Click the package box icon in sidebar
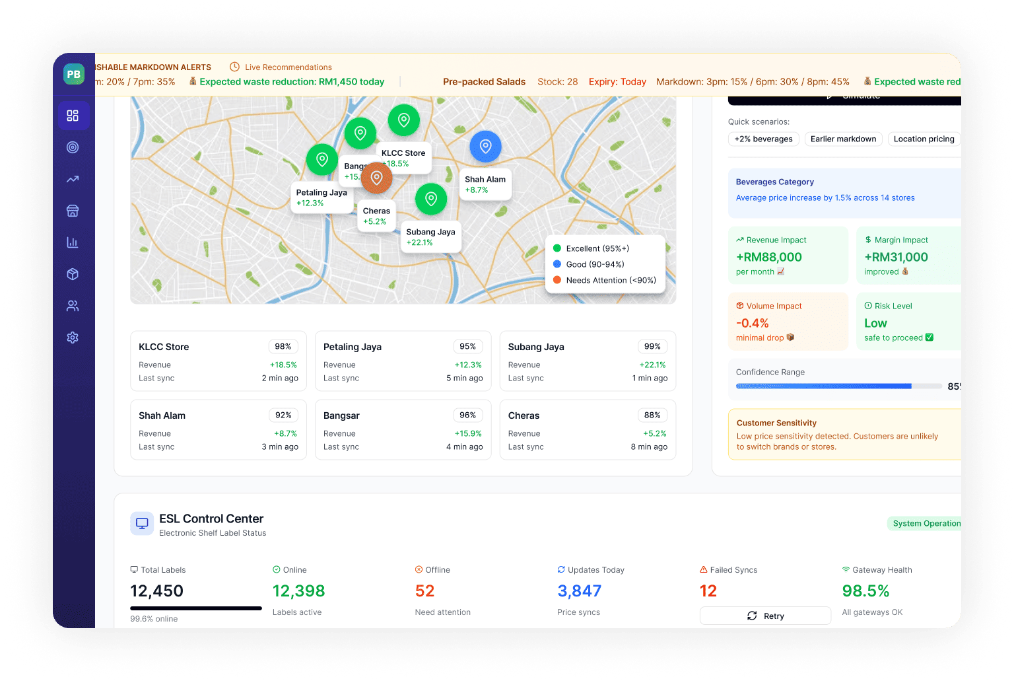Image resolution: width=1014 pixels, height=681 pixels. (73, 274)
